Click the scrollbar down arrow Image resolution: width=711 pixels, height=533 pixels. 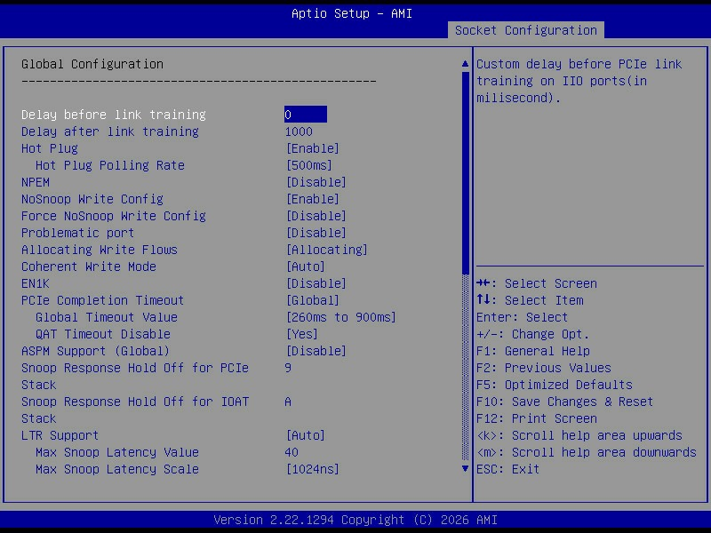click(465, 469)
